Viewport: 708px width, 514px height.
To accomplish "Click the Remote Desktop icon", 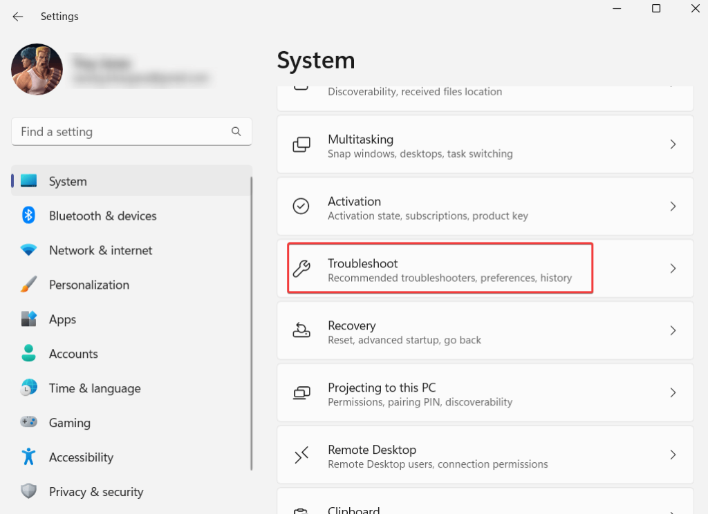I will 301,455.
